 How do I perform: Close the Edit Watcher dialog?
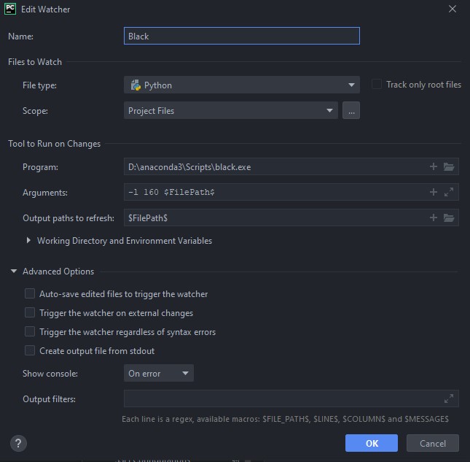pos(453,9)
